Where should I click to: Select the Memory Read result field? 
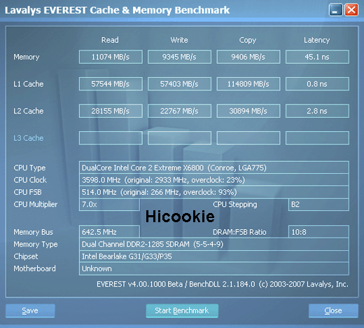point(111,57)
